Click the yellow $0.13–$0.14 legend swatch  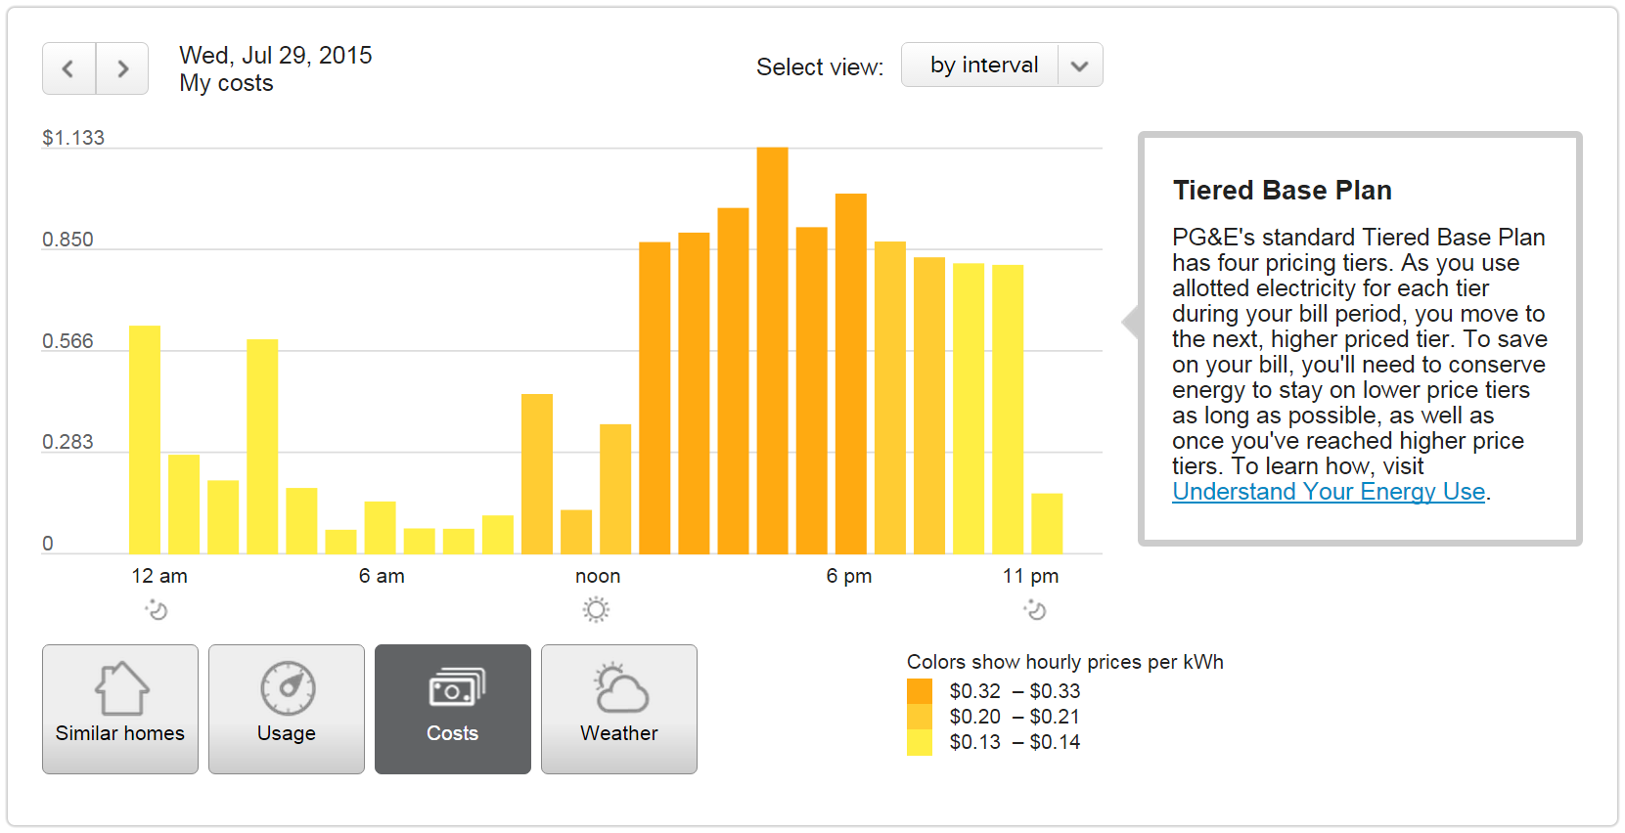tap(920, 743)
